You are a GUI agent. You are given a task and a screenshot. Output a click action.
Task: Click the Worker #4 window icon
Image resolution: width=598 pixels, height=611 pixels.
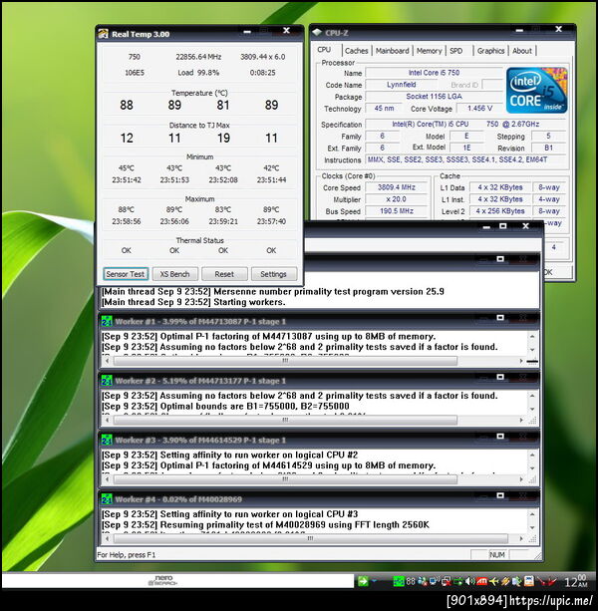pos(107,499)
